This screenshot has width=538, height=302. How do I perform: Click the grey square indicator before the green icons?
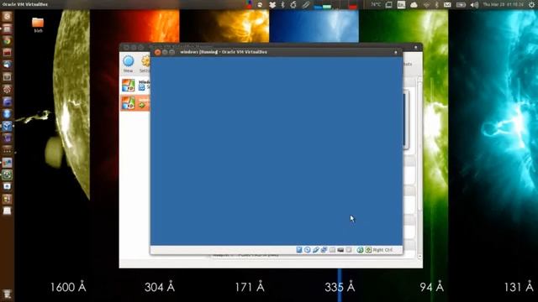tap(349, 250)
